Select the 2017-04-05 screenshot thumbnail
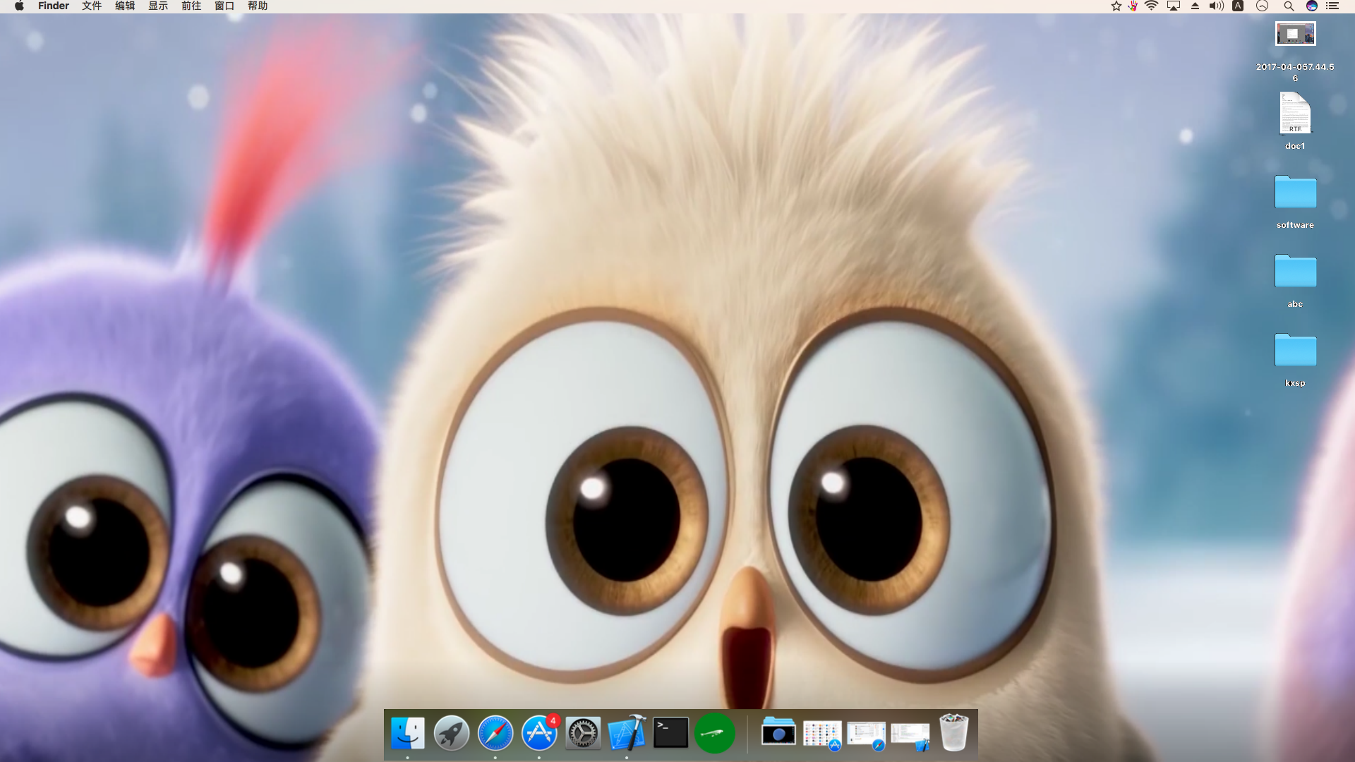This screenshot has height=762, width=1355. pyautogui.click(x=1295, y=34)
